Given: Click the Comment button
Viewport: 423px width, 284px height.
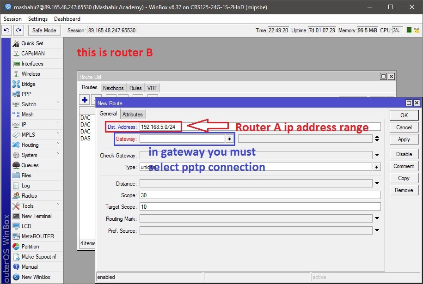Looking at the screenshot, I should coord(404,166).
